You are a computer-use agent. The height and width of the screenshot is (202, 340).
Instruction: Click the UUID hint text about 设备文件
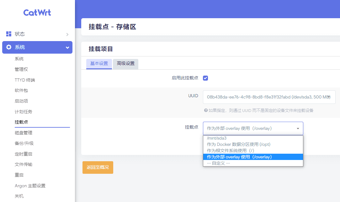click(x=261, y=110)
